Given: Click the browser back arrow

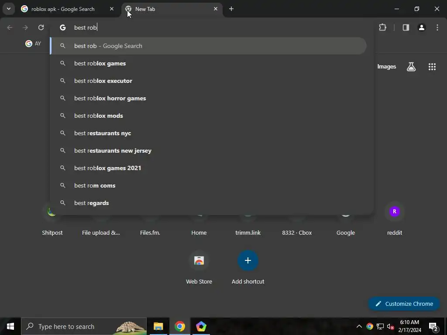Looking at the screenshot, I should click(x=10, y=27).
